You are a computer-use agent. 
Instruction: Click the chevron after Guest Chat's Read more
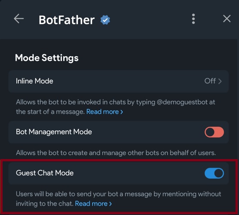pyautogui.click(x=111, y=204)
